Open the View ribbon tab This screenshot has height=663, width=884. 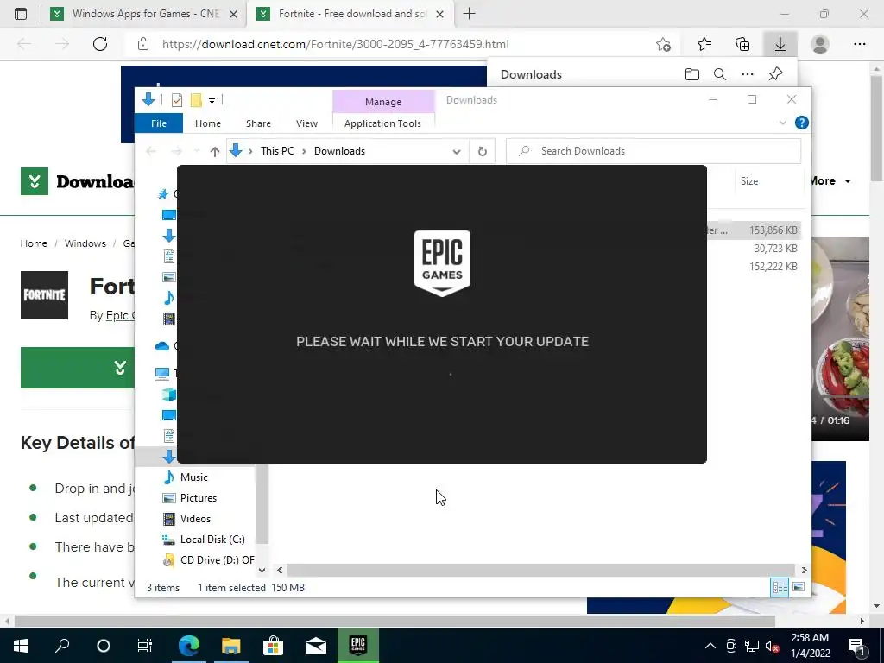click(x=306, y=123)
